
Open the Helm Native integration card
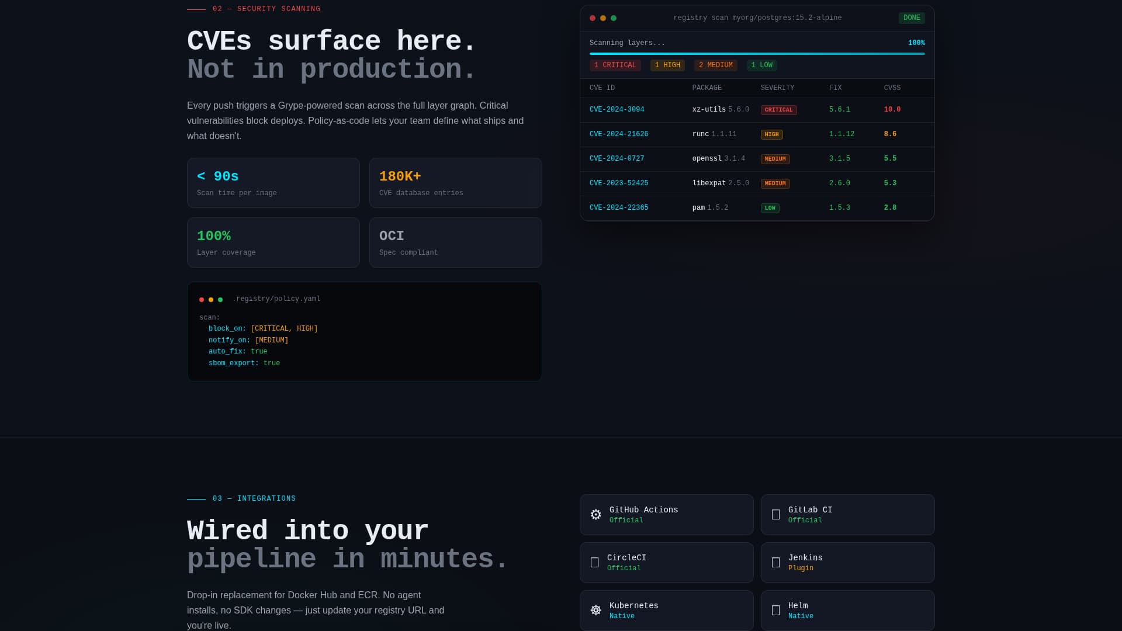click(847, 611)
